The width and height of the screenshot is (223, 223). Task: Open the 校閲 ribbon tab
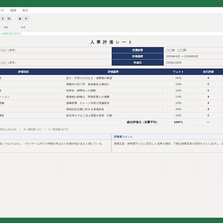[13, 10]
